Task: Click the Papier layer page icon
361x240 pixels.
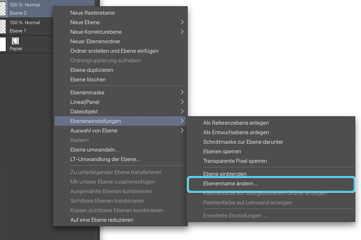Action: tap(15, 41)
